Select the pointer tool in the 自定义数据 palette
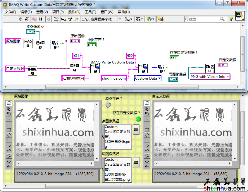Viewport: 248px width, 192px height. [147, 109]
